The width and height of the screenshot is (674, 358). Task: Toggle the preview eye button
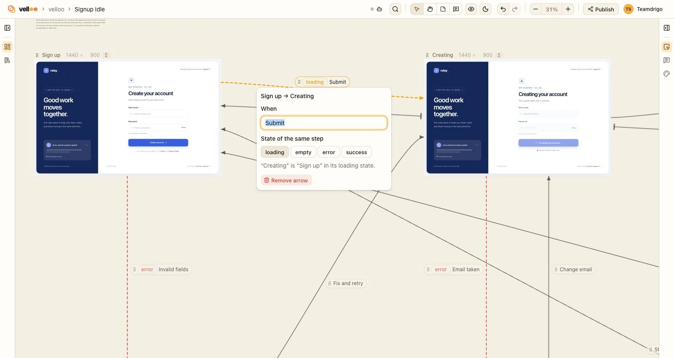click(x=471, y=9)
